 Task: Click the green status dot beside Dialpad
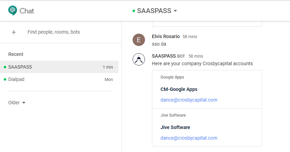pos(5,80)
